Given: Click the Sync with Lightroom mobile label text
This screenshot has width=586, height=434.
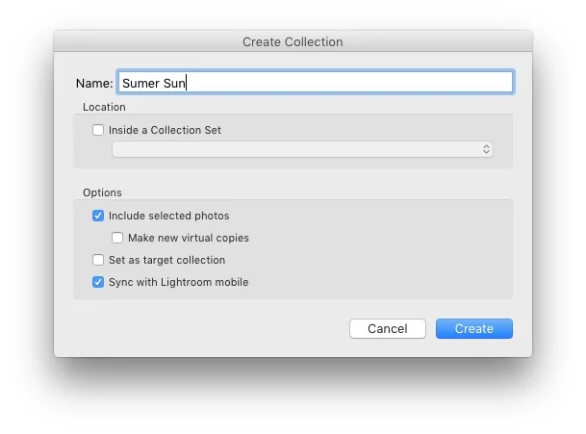Looking at the screenshot, I should (x=179, y=282).
